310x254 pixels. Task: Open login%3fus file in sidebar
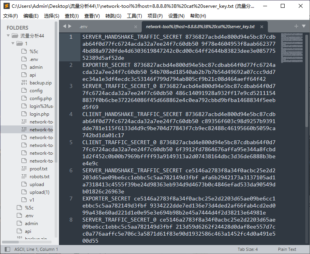click(x=41, y=106)
